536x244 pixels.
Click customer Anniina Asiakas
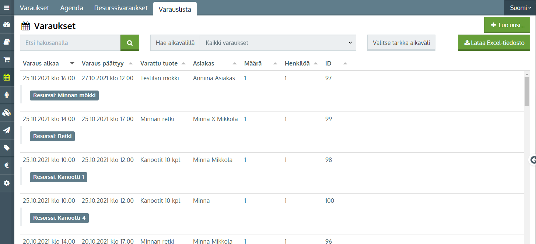pos(214,78)
